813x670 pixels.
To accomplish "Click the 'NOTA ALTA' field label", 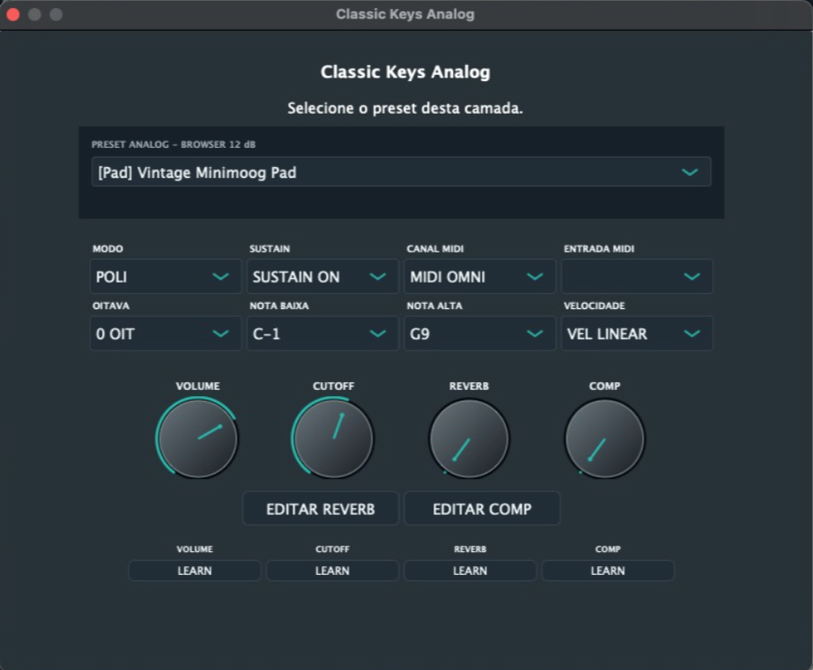I will pyautogui.click(x=434, y=306).
